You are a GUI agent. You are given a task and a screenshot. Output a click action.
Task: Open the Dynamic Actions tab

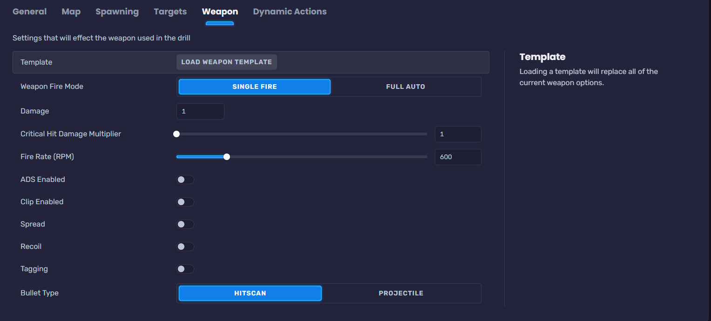click(x=290, y=12)
